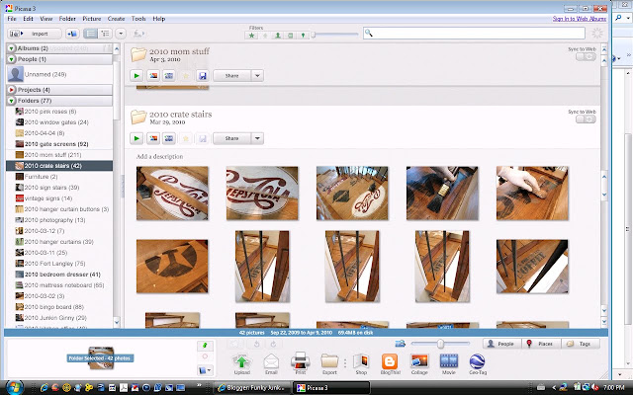The image size is (633, 395).
Task: Click the Import button
Action: click(35, 34)
